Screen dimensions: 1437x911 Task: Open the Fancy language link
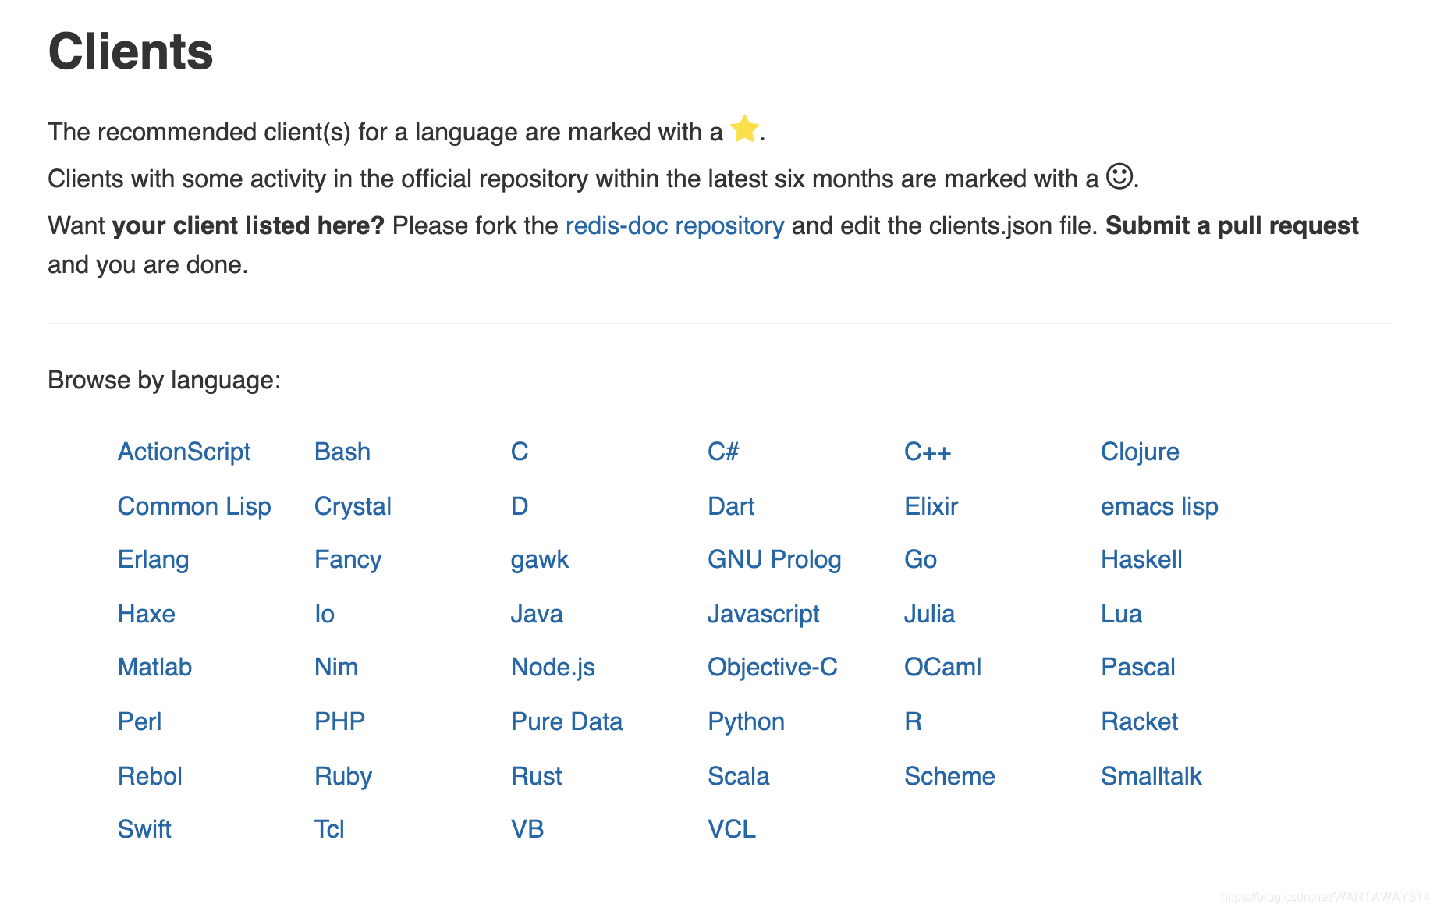[x=348, y=559]
